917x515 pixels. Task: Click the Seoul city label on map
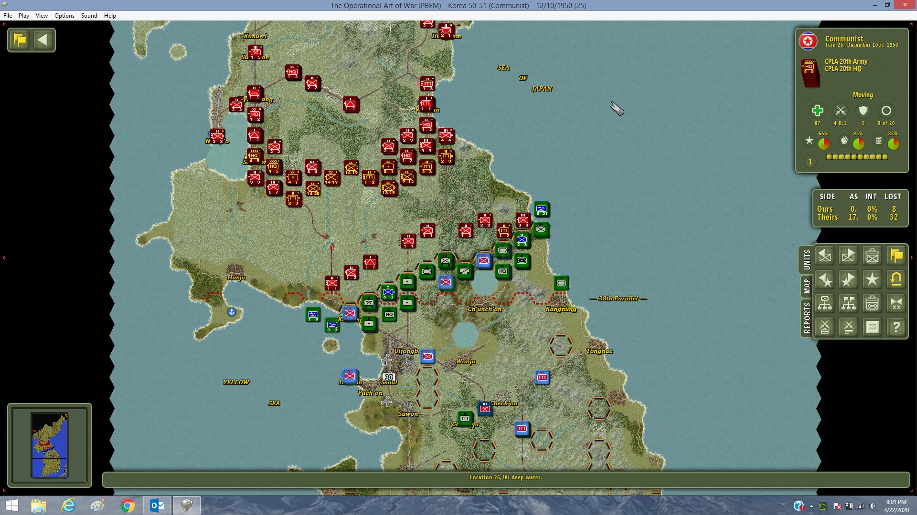point(389,382)
